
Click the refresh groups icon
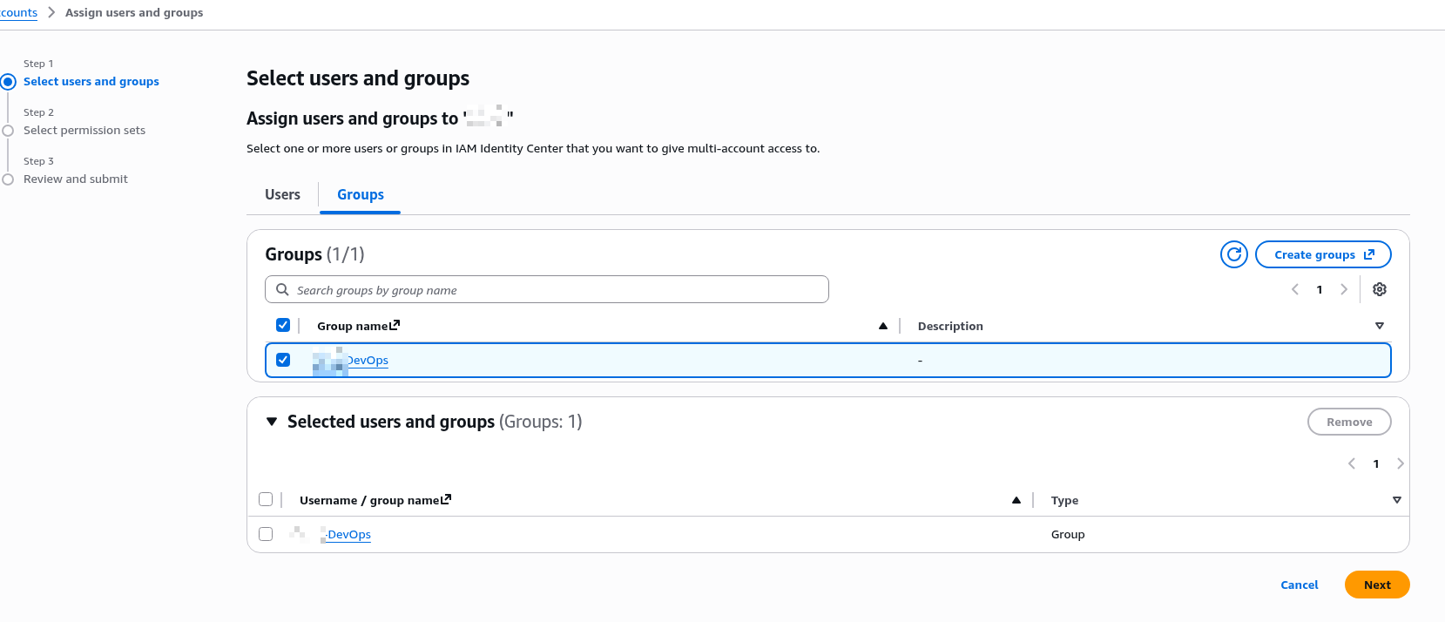(x=1233, y=254)
